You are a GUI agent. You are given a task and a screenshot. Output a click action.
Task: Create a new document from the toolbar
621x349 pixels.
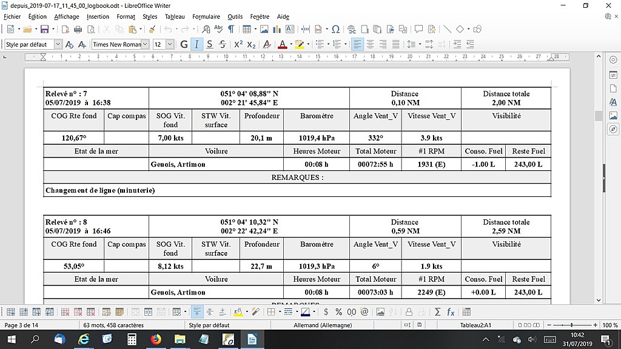10,29
